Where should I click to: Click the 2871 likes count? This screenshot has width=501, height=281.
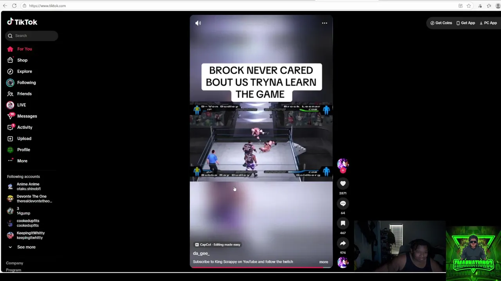[343, 193]
